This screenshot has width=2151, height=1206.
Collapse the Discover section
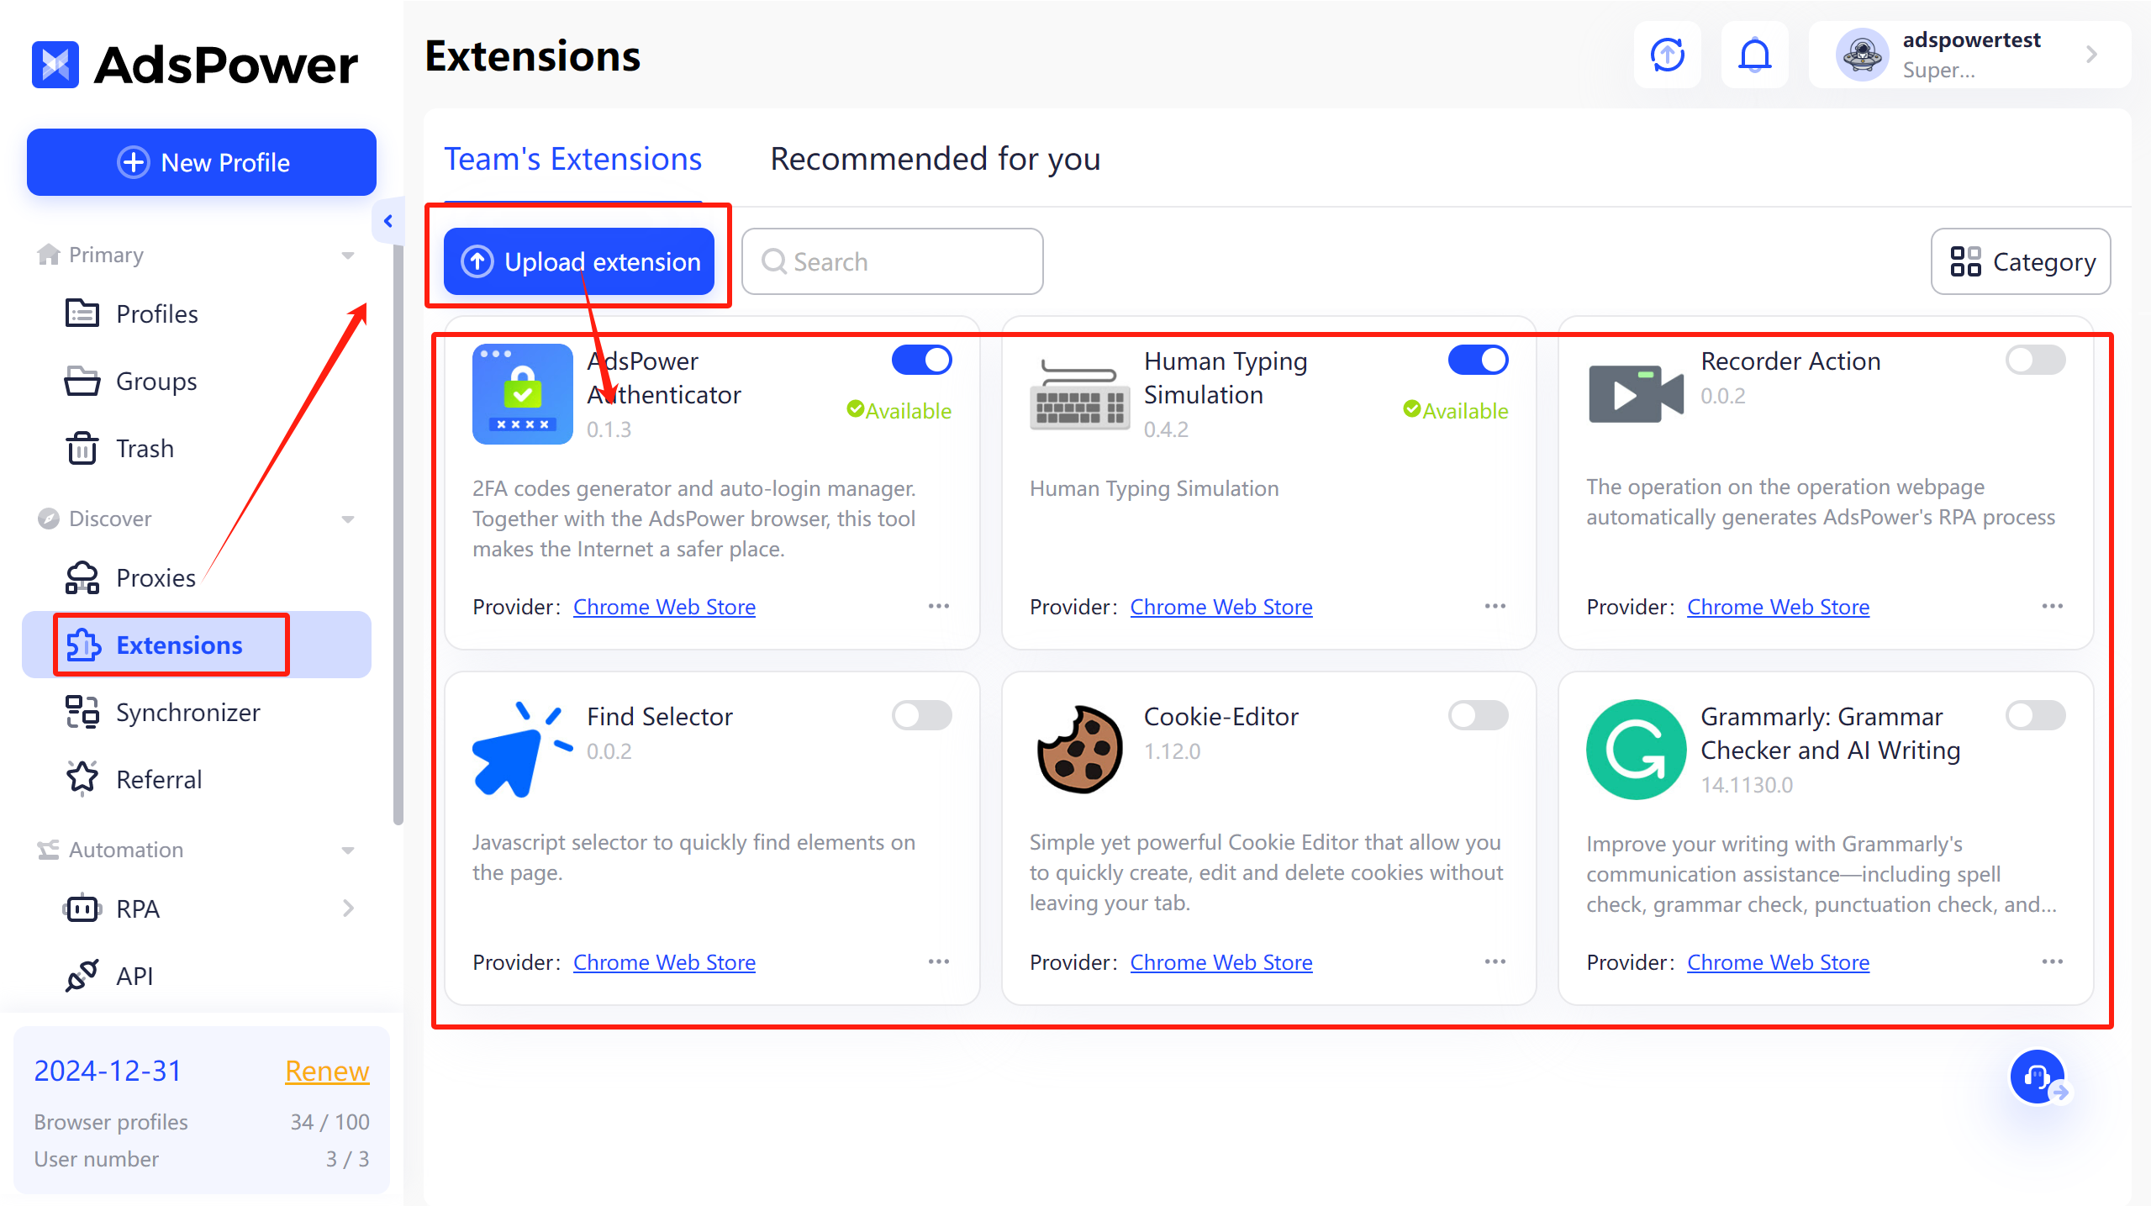coord(348,519)
